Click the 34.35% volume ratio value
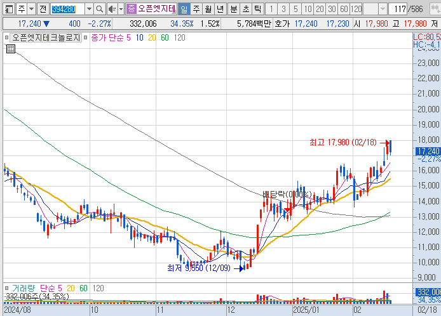 click(x=182, y=23)
